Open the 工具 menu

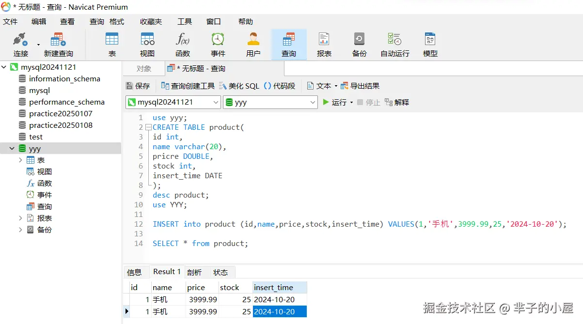tap(185, 21)
